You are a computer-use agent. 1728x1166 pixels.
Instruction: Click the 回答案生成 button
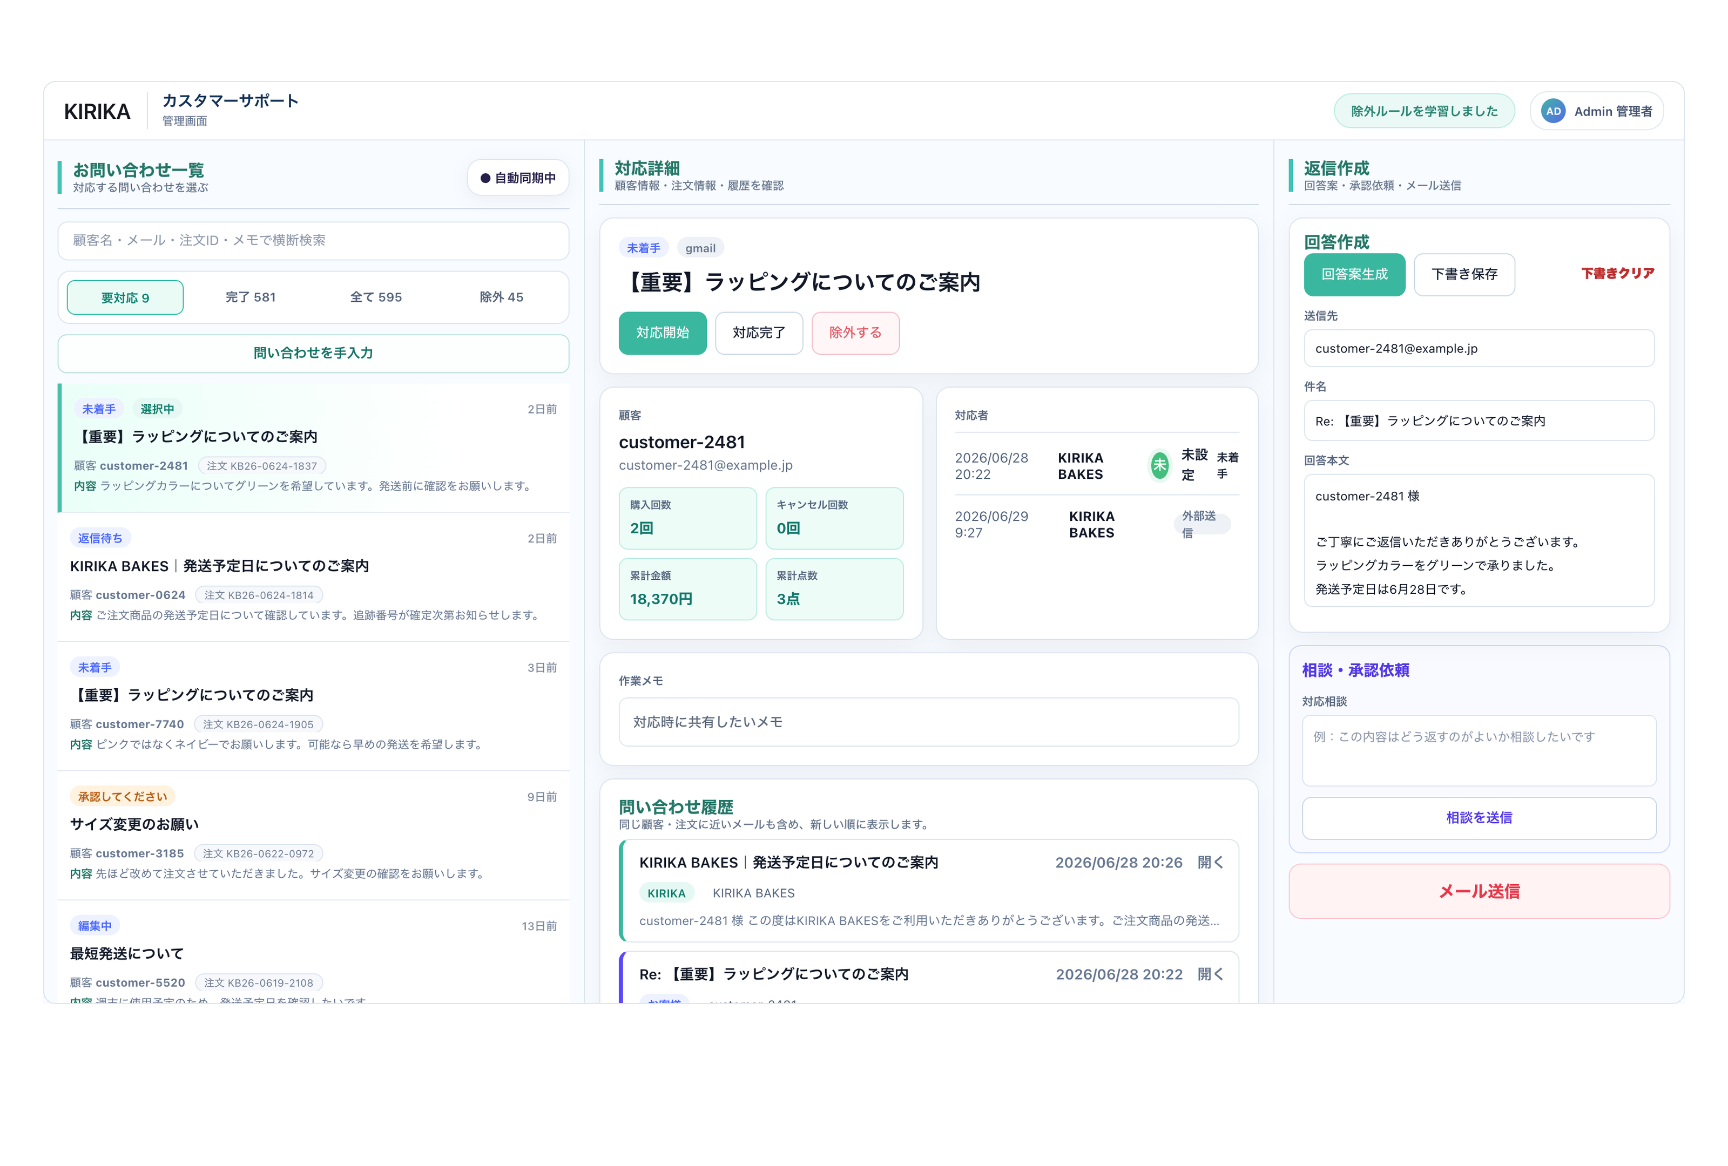point(1355,275)
